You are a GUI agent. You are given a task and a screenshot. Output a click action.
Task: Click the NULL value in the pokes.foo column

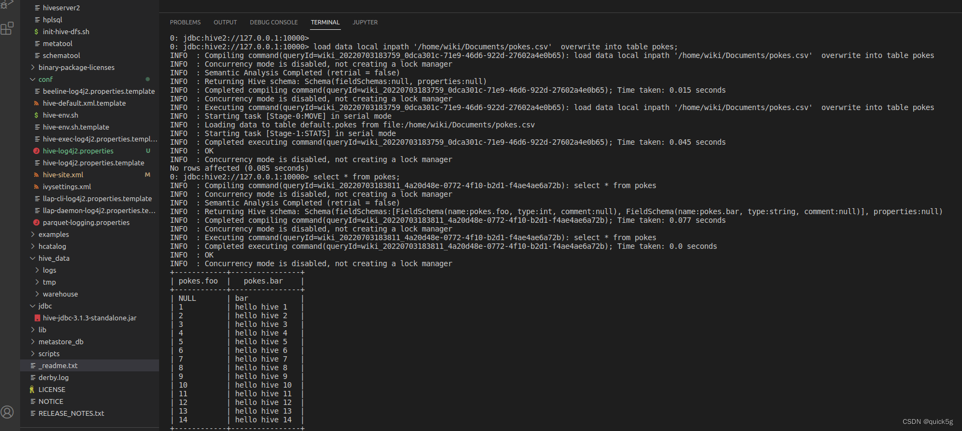(187, 299)
